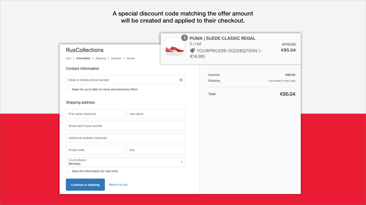Select the Information step in checkout breadcrumb
The height and width of the screenshot is (205, 366).
83,58
